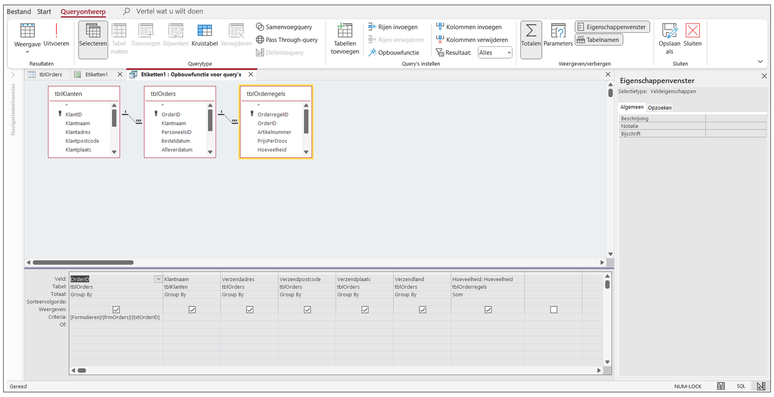Screen dimensions: 774x397
Task: Select the Bijwerken query type
Action: click(176, 35)
